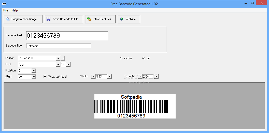
Task: Click the Width value field 8.43
Action: coord(101,77)
